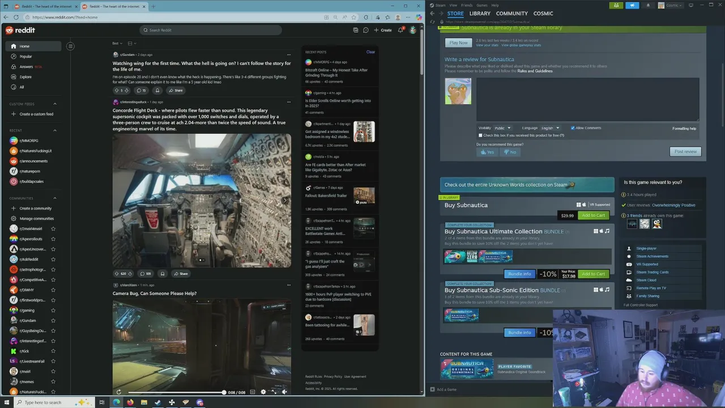
Task: Open Language English dropdown in Steam review
Action: pos(549,128)
